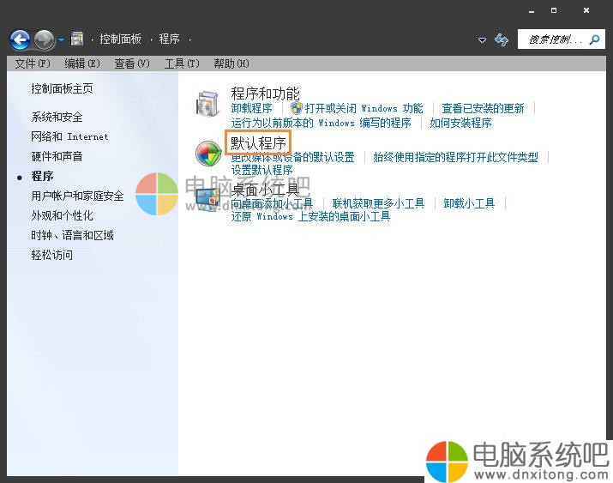Click the Refresh icon beside address bar

click(x=502, y=39)
